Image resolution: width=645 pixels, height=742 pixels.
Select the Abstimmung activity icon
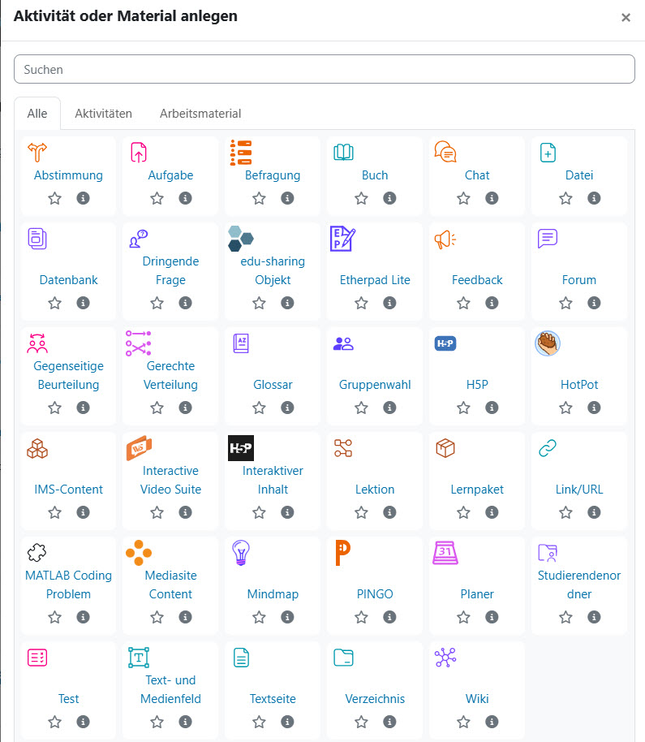point(37,153)
